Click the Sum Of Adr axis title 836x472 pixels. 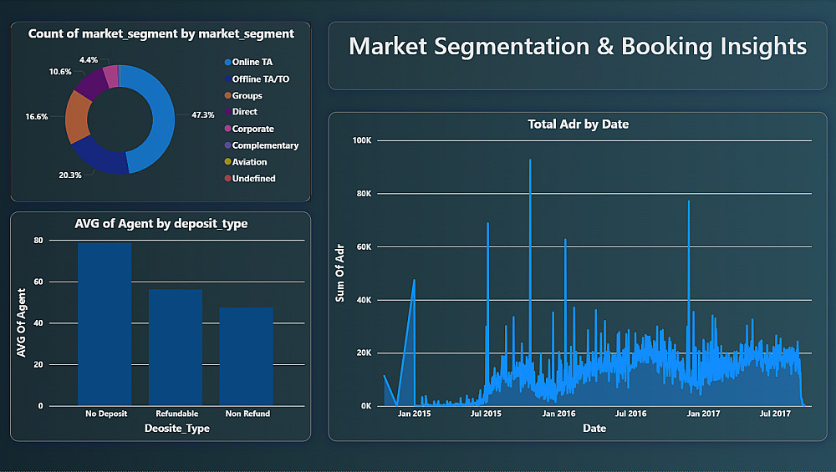click(x=339, y=273)
